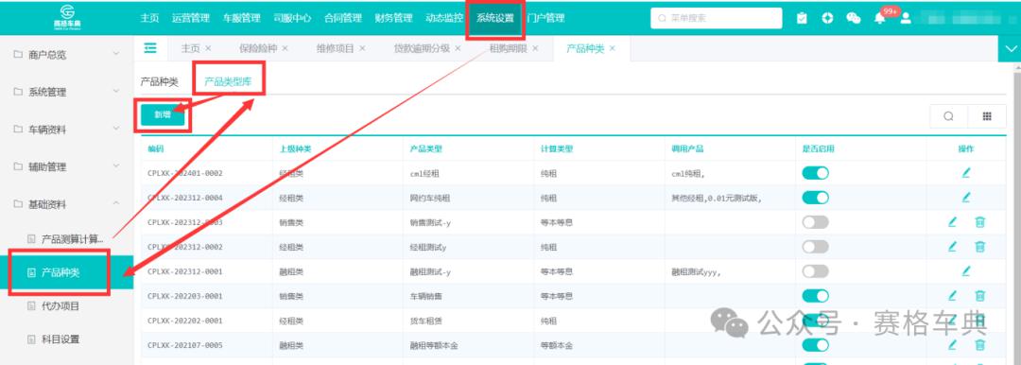Viewport: 1021px width, 365px height.
Task: Open the 司服中心 top menu
Action: pos(292,18)
